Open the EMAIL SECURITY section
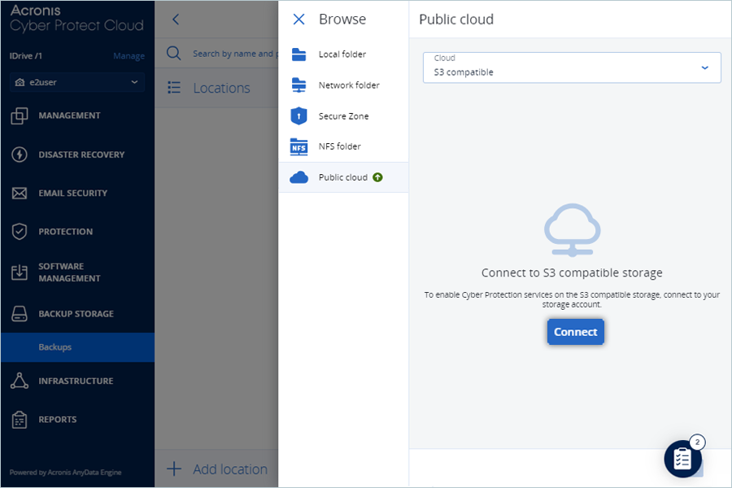 73,193
